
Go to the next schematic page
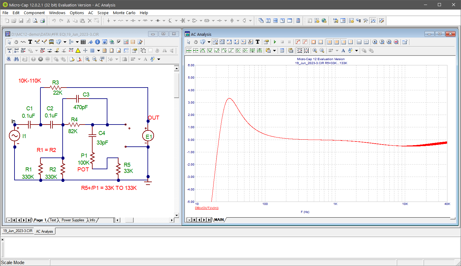click(x=24, y=220)
